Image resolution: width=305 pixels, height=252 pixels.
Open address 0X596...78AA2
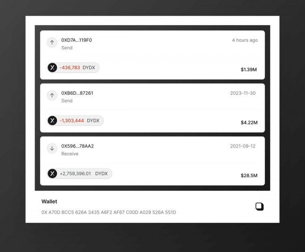tap(77, 146)
